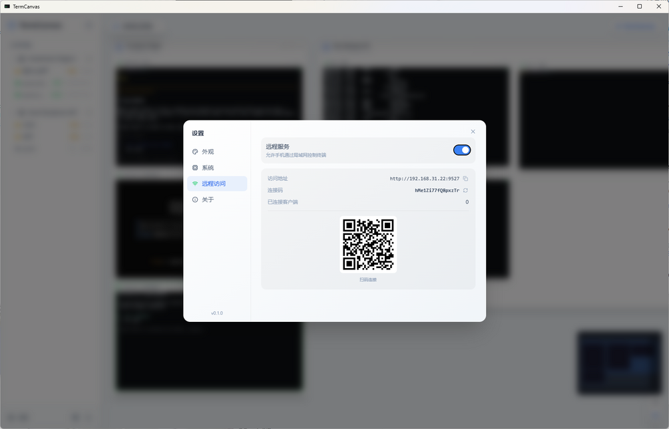Click the 扫码连接 caption under the QR code
This screenshot has width=669, height=429.
click(x=367, y=280)
